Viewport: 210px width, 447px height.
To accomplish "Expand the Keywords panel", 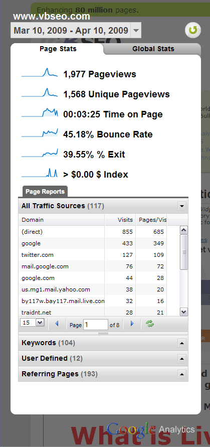I will pos(182,343).
